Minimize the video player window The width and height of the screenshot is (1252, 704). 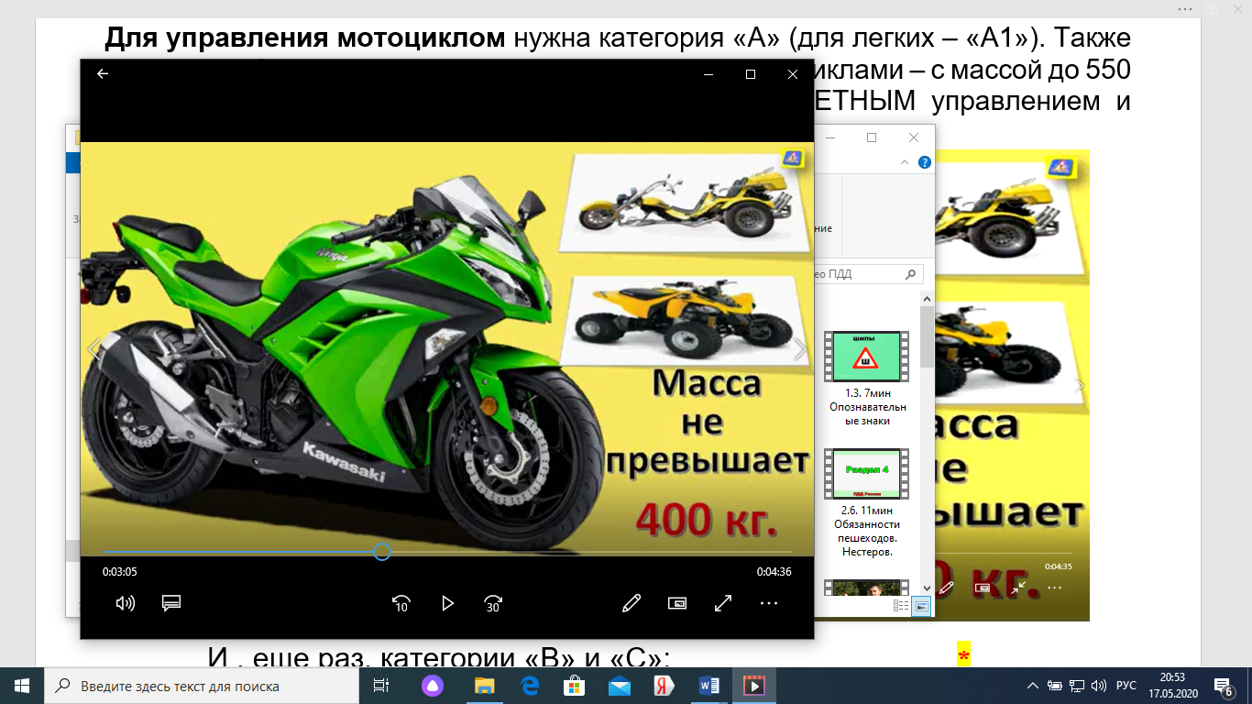pyautogui.click(x=708, y=74)
